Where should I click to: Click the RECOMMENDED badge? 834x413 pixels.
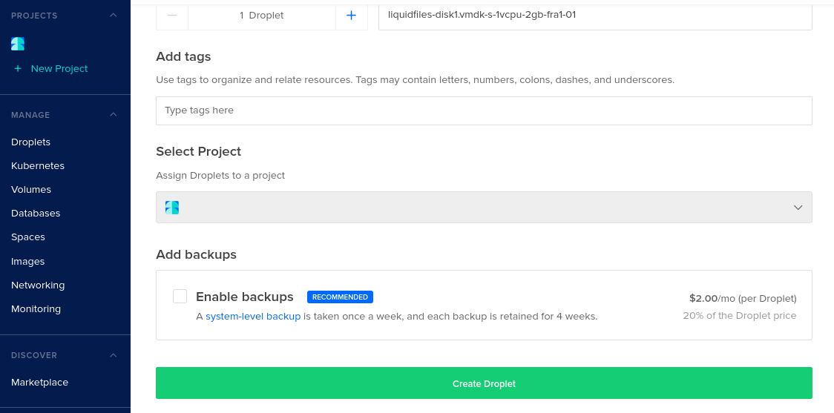pos(340,297)
